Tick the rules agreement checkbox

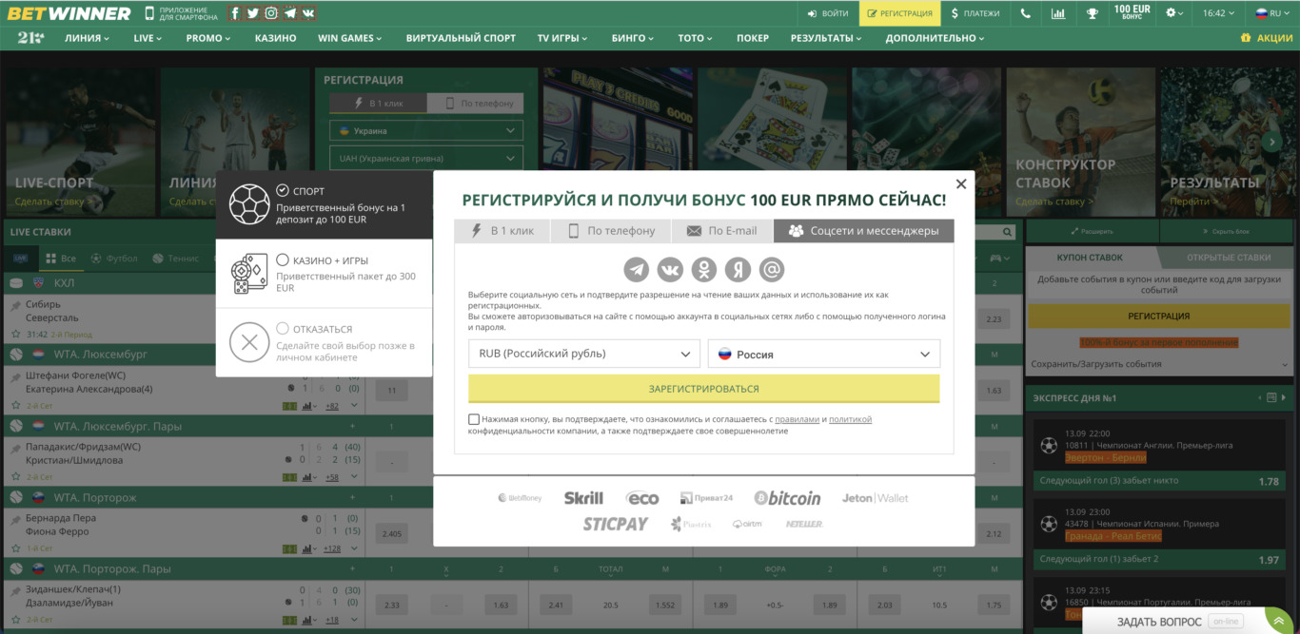pos(474,419)
